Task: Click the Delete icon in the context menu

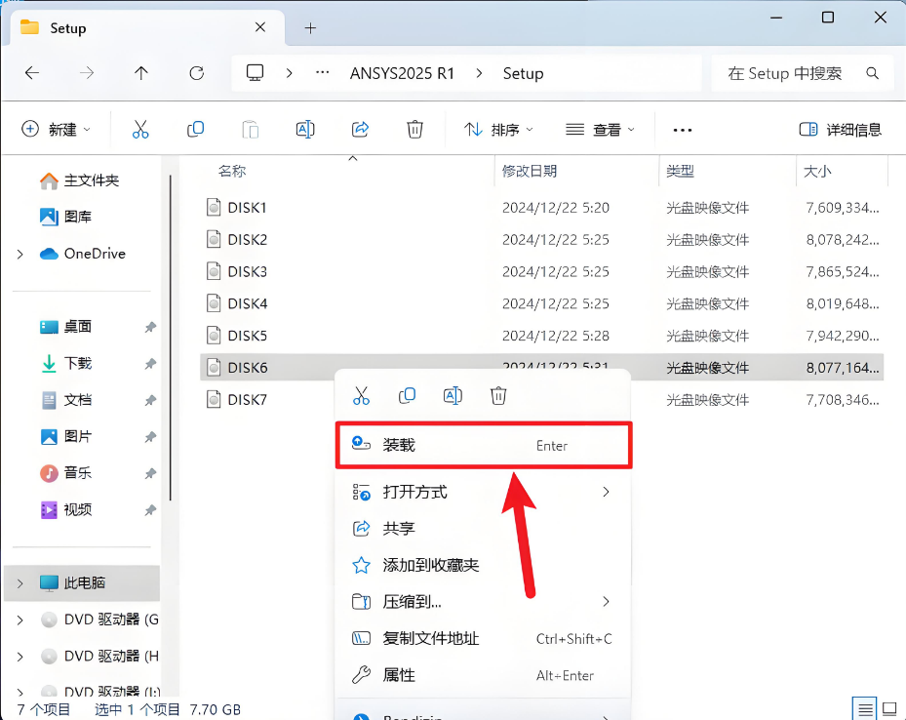Action: (498, 396)
